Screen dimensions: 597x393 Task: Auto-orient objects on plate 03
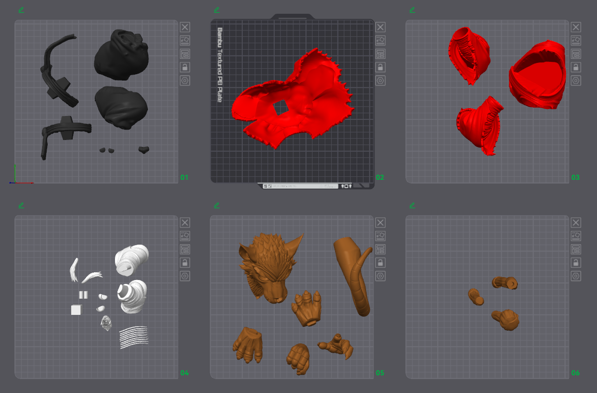[576, 40]
